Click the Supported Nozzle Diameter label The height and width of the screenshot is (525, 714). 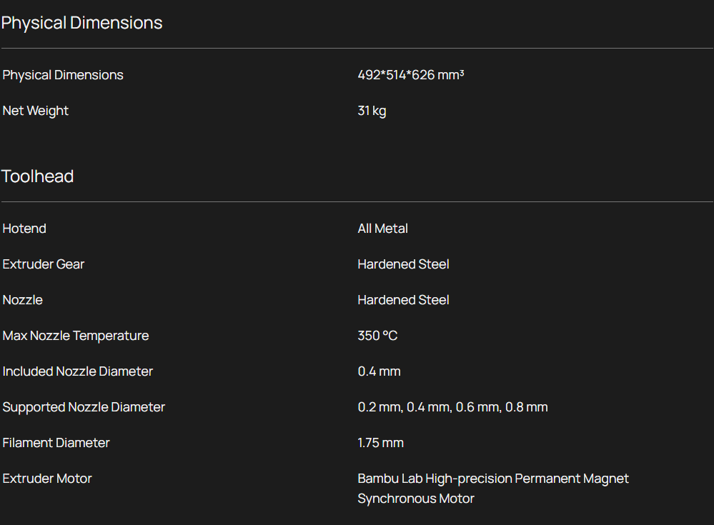(84, 407)
